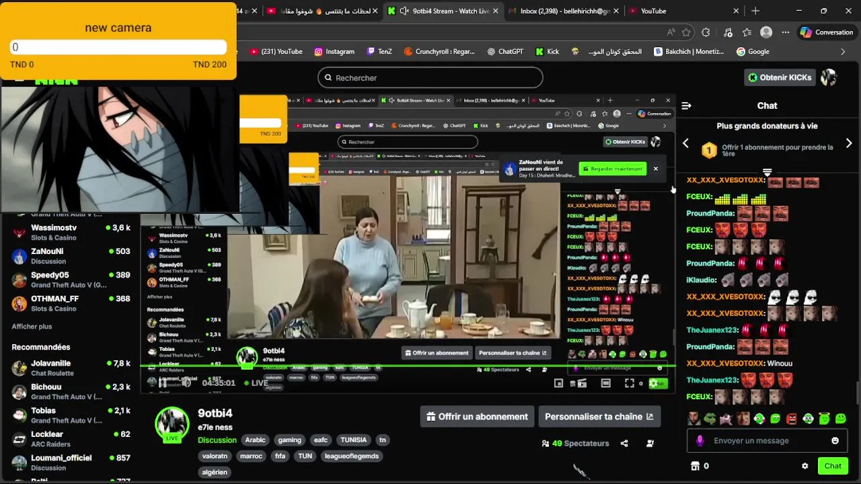Open browser settings three-dots menu
This screenshot has width=861, height=484.
click(x=785, y=32)
